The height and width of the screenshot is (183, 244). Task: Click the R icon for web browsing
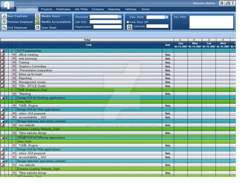(14, 59)
